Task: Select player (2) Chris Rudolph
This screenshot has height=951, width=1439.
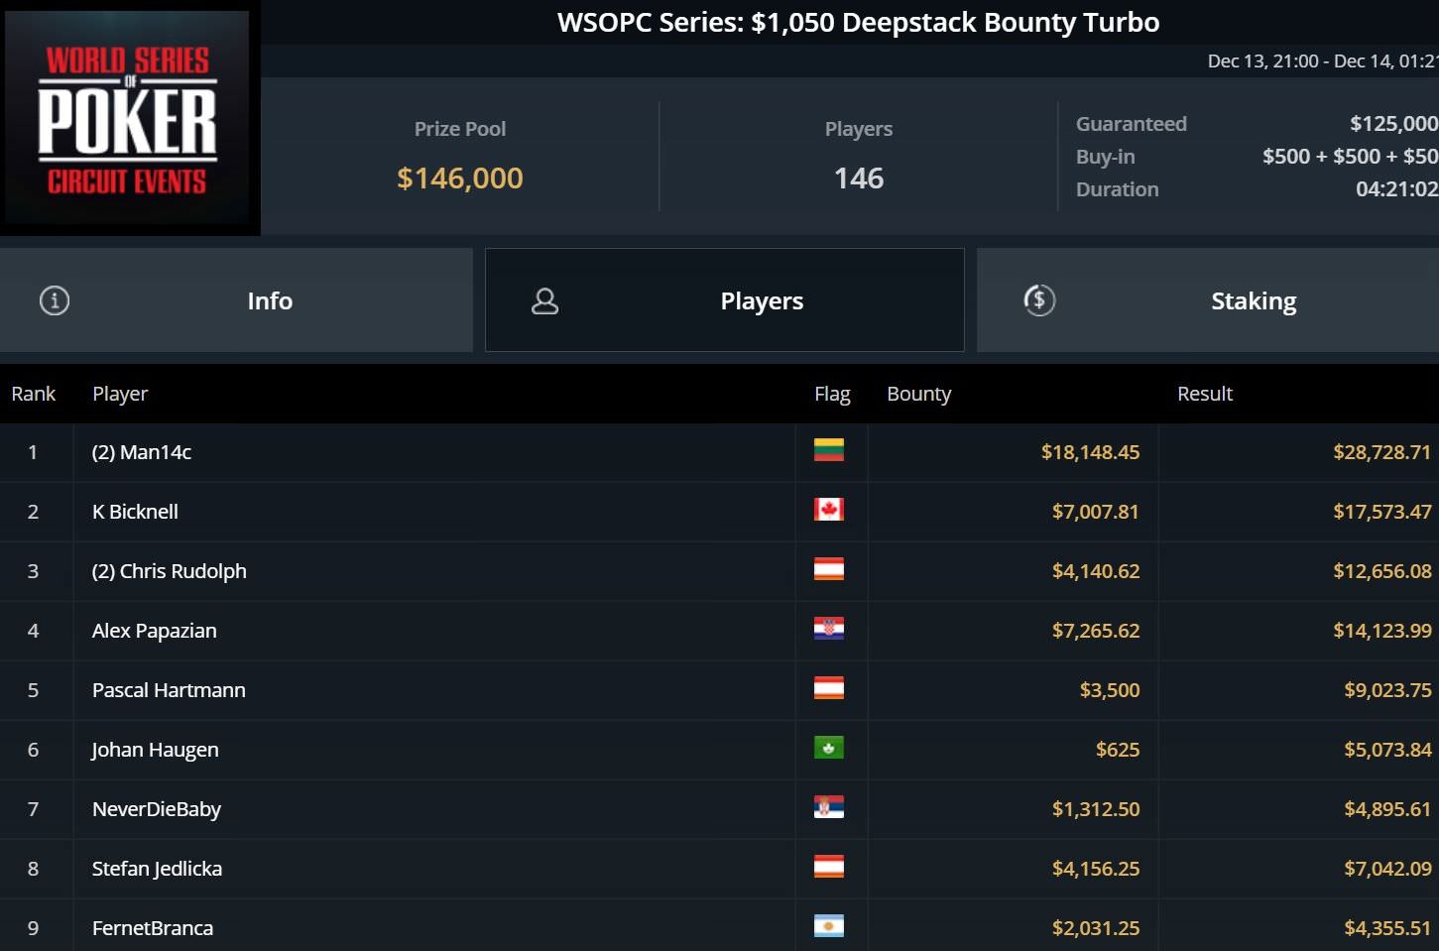Action: pyautogui.click(x=169, y=571)
